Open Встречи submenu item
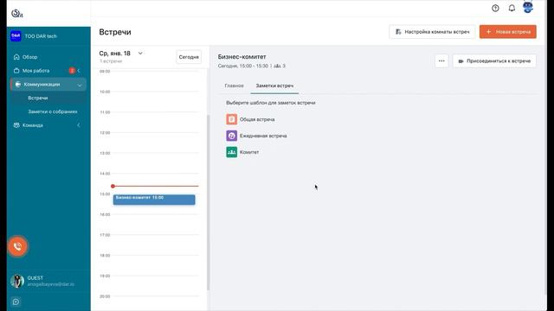The height and width of the screenshot is (311, 554). [38, 98]
